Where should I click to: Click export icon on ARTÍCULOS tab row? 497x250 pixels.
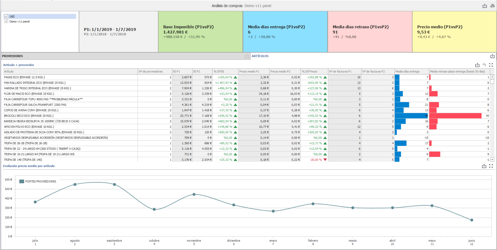492,56
